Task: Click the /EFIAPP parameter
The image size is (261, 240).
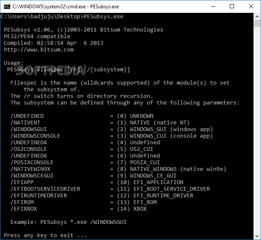Action: 22,182
